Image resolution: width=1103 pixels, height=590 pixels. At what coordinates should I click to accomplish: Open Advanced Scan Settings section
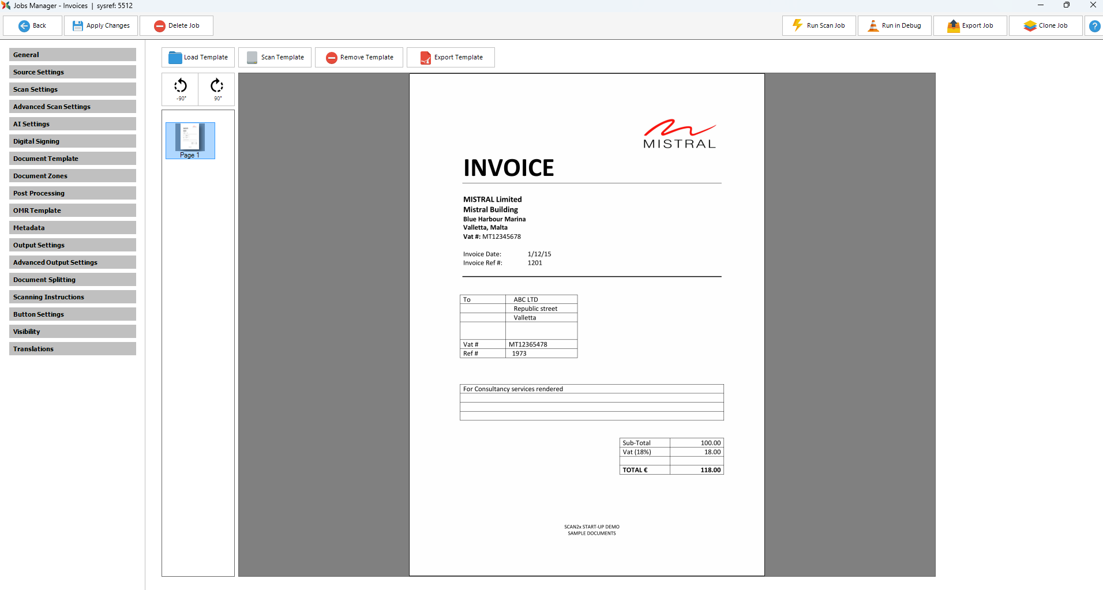coord(73,107)
